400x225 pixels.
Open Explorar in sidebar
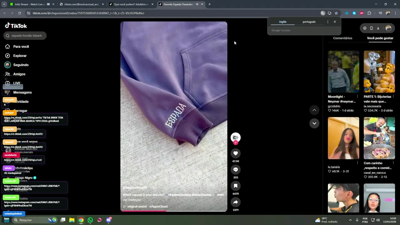tap(20, 56)
